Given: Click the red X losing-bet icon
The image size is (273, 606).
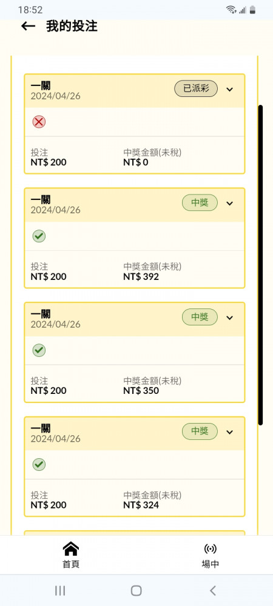Looking at the screenshot, I should tap(39, 122).
